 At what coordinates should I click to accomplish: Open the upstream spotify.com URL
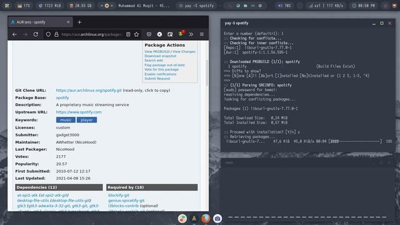tap(79, 112)
